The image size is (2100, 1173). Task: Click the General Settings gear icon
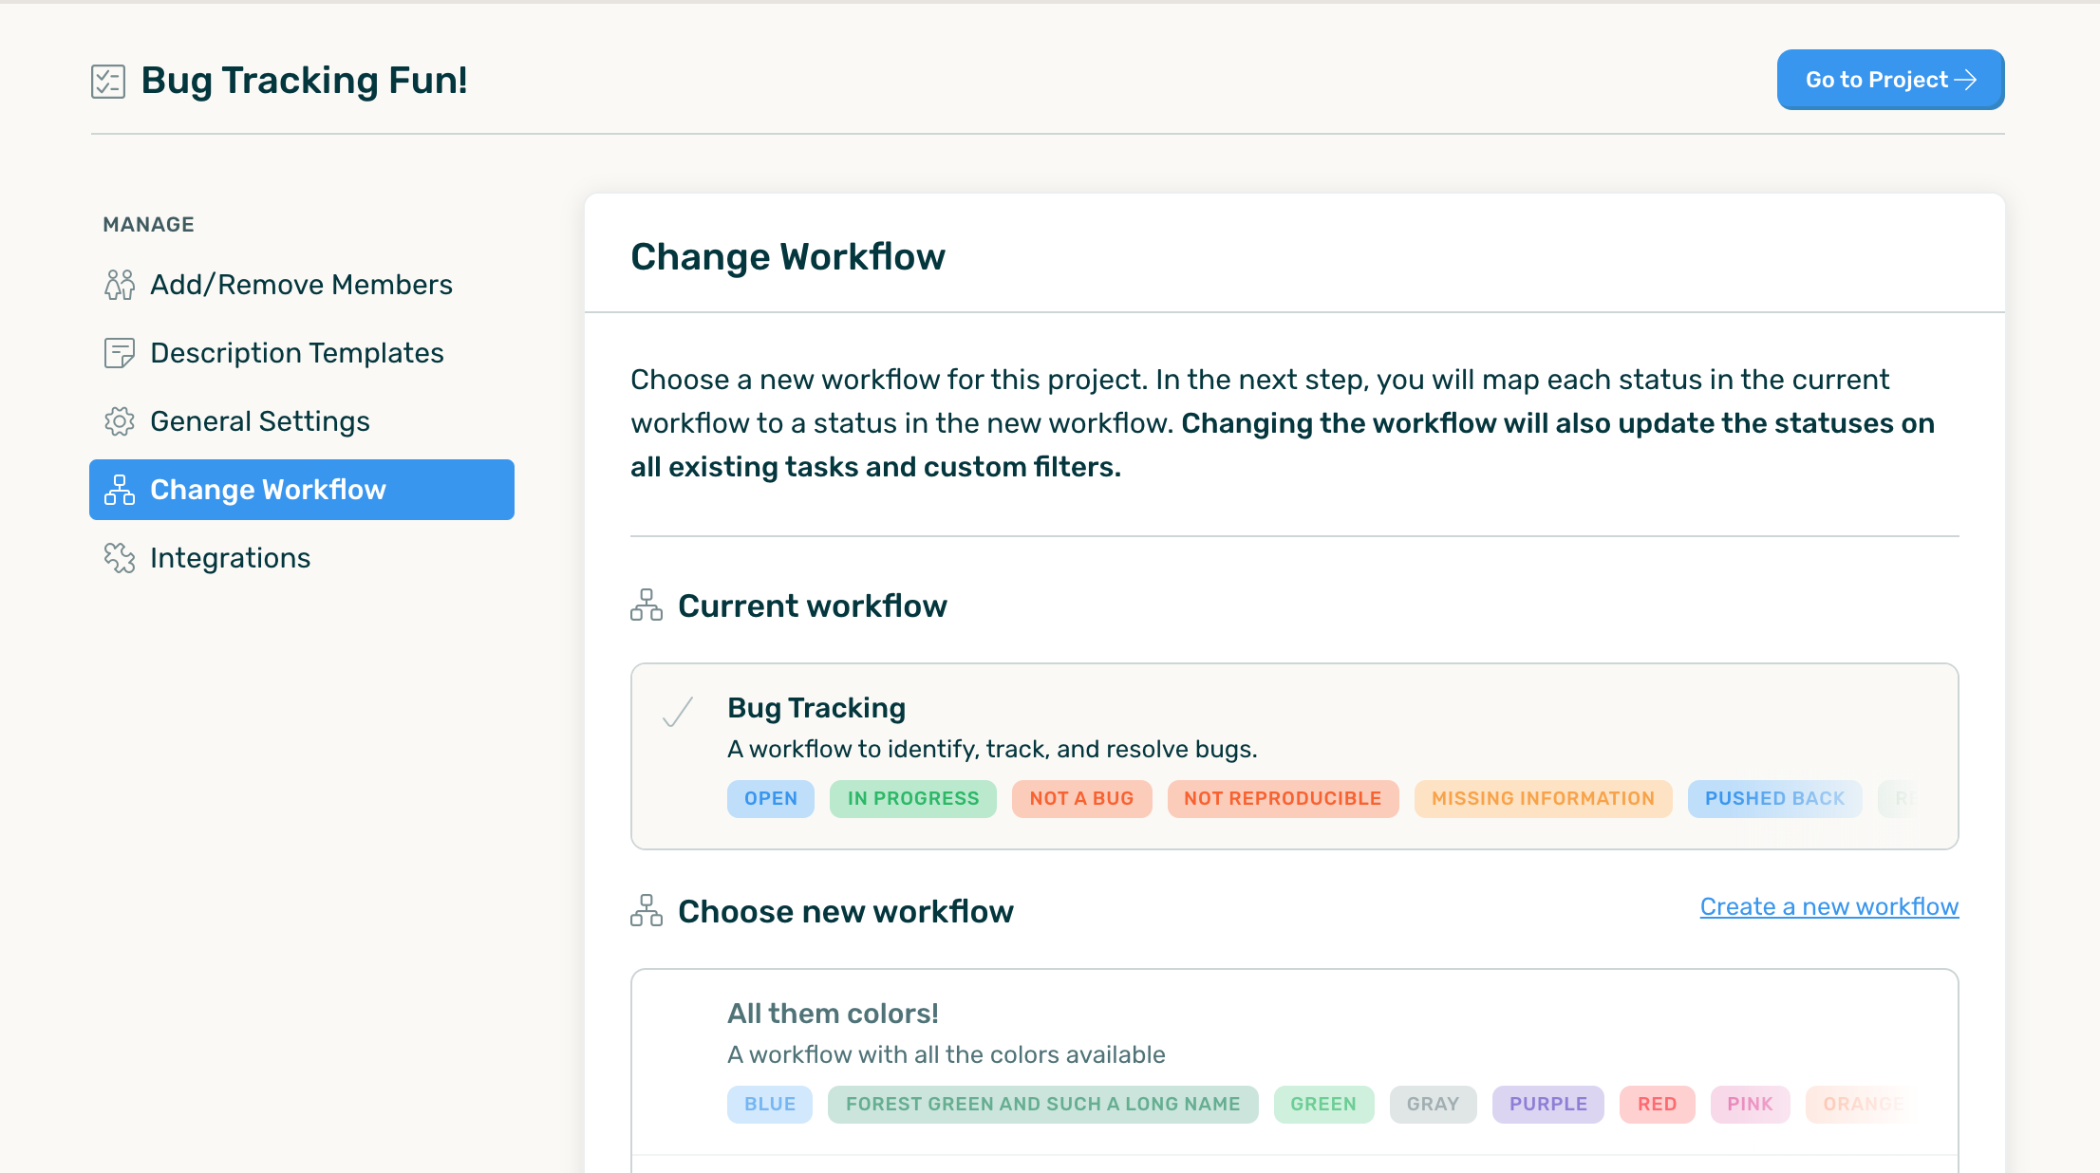click(x=119, y=420)
